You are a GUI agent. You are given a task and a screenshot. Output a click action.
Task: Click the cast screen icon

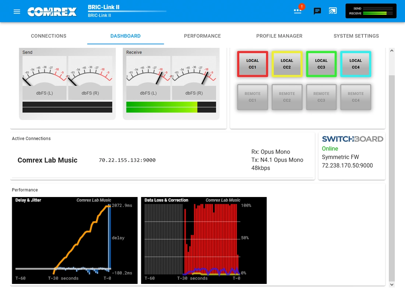333,11
